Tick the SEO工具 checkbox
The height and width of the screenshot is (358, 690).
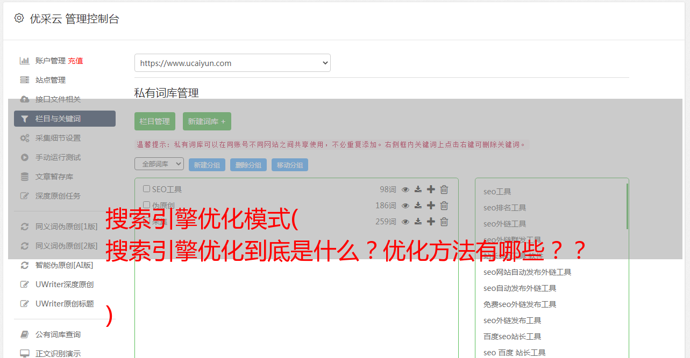point(146,189)
